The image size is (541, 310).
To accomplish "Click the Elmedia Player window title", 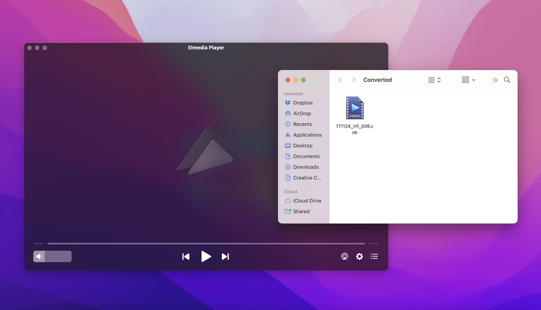I will click(206, 48).
